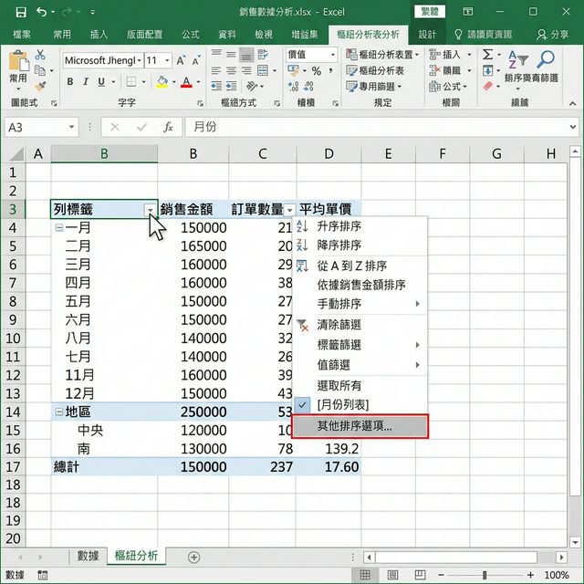Add a new sheet with plus icon
This screenshot has height=584, width=584.
point(193,558)
